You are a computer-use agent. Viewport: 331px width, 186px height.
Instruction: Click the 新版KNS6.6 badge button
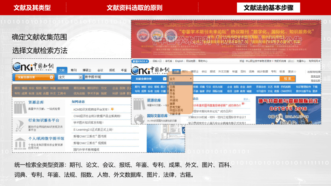pyautogui.click(x=140, y=61)
